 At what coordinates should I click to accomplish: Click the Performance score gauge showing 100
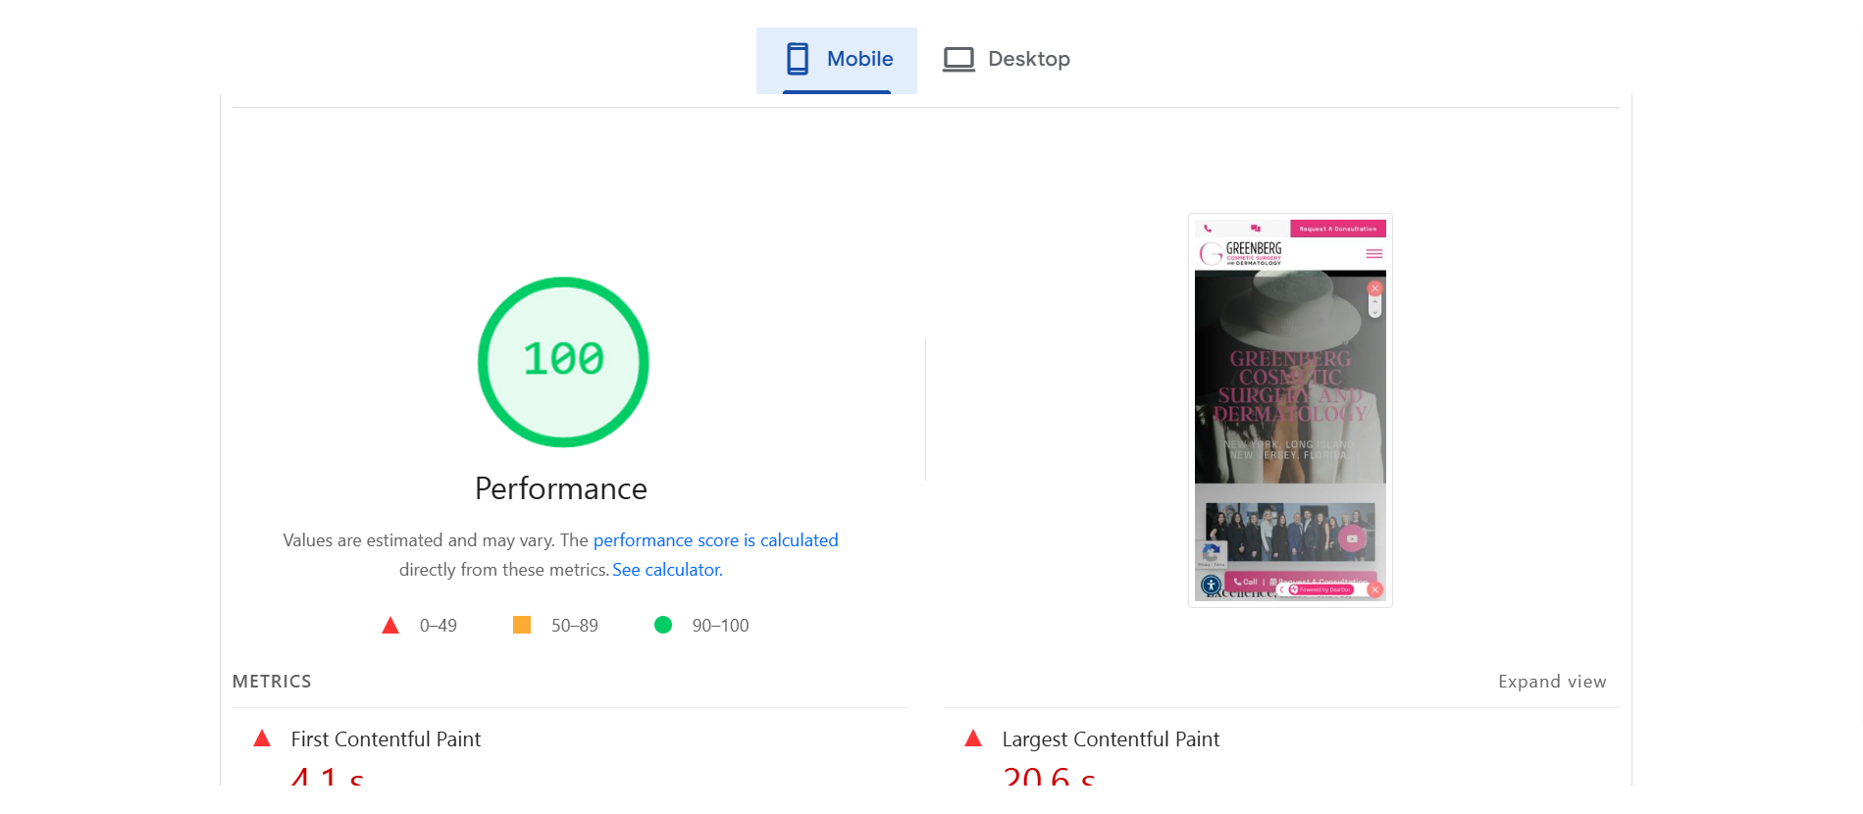(563, 362)
